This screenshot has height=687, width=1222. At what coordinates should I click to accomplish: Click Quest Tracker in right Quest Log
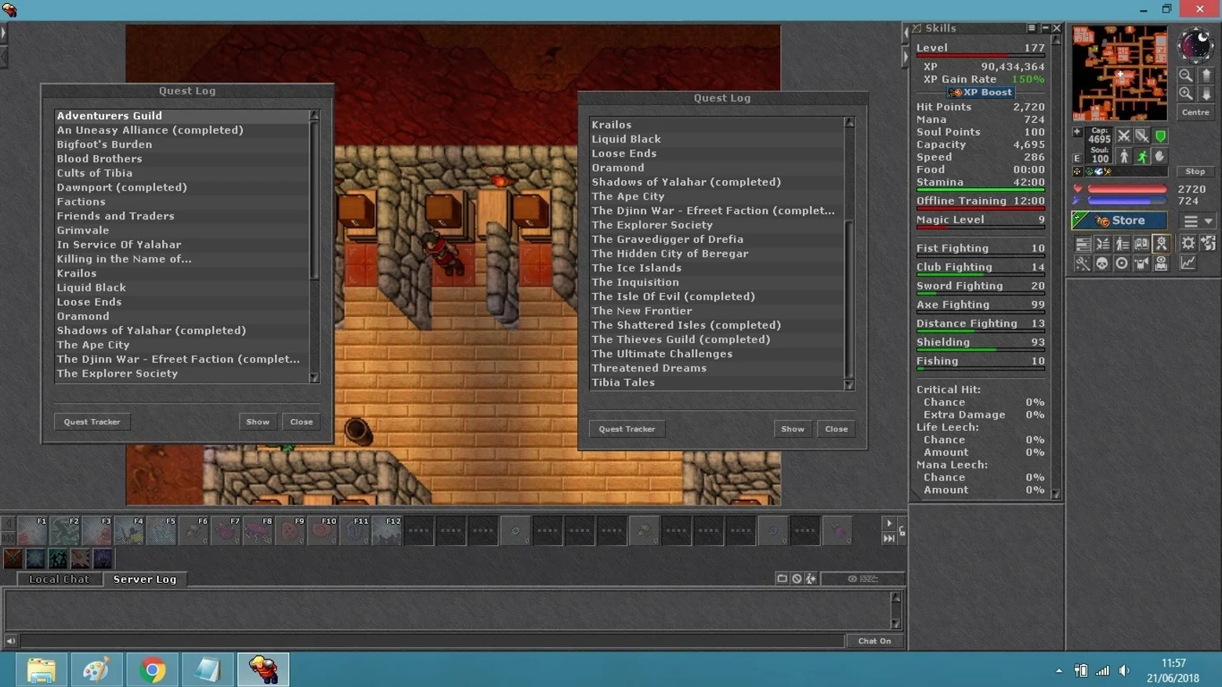click(x=627, y=429)
